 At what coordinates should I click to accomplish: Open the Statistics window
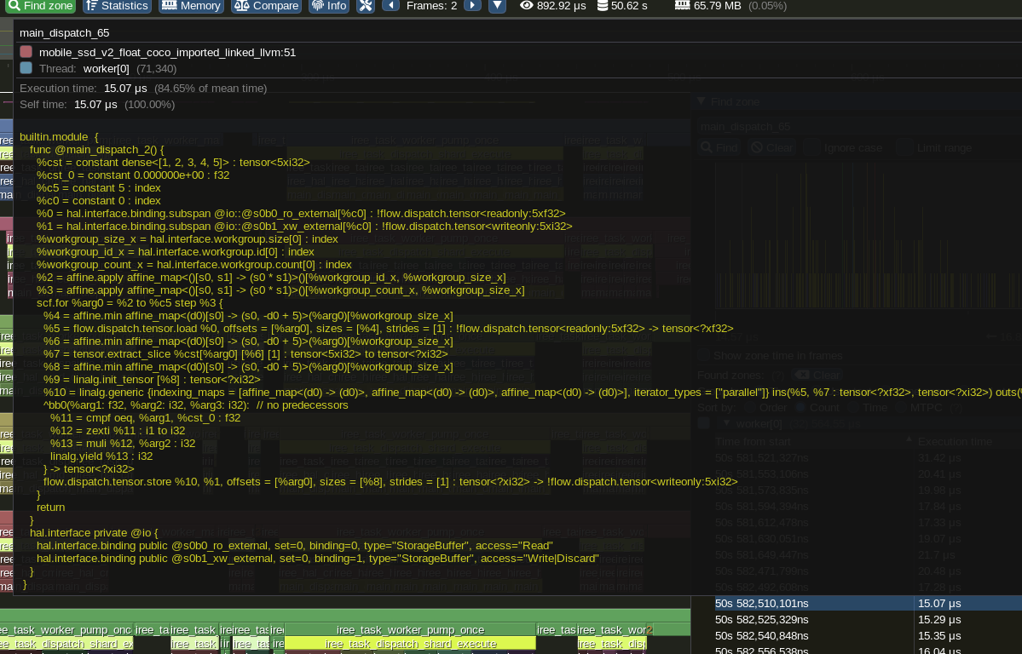pos(117,6)
